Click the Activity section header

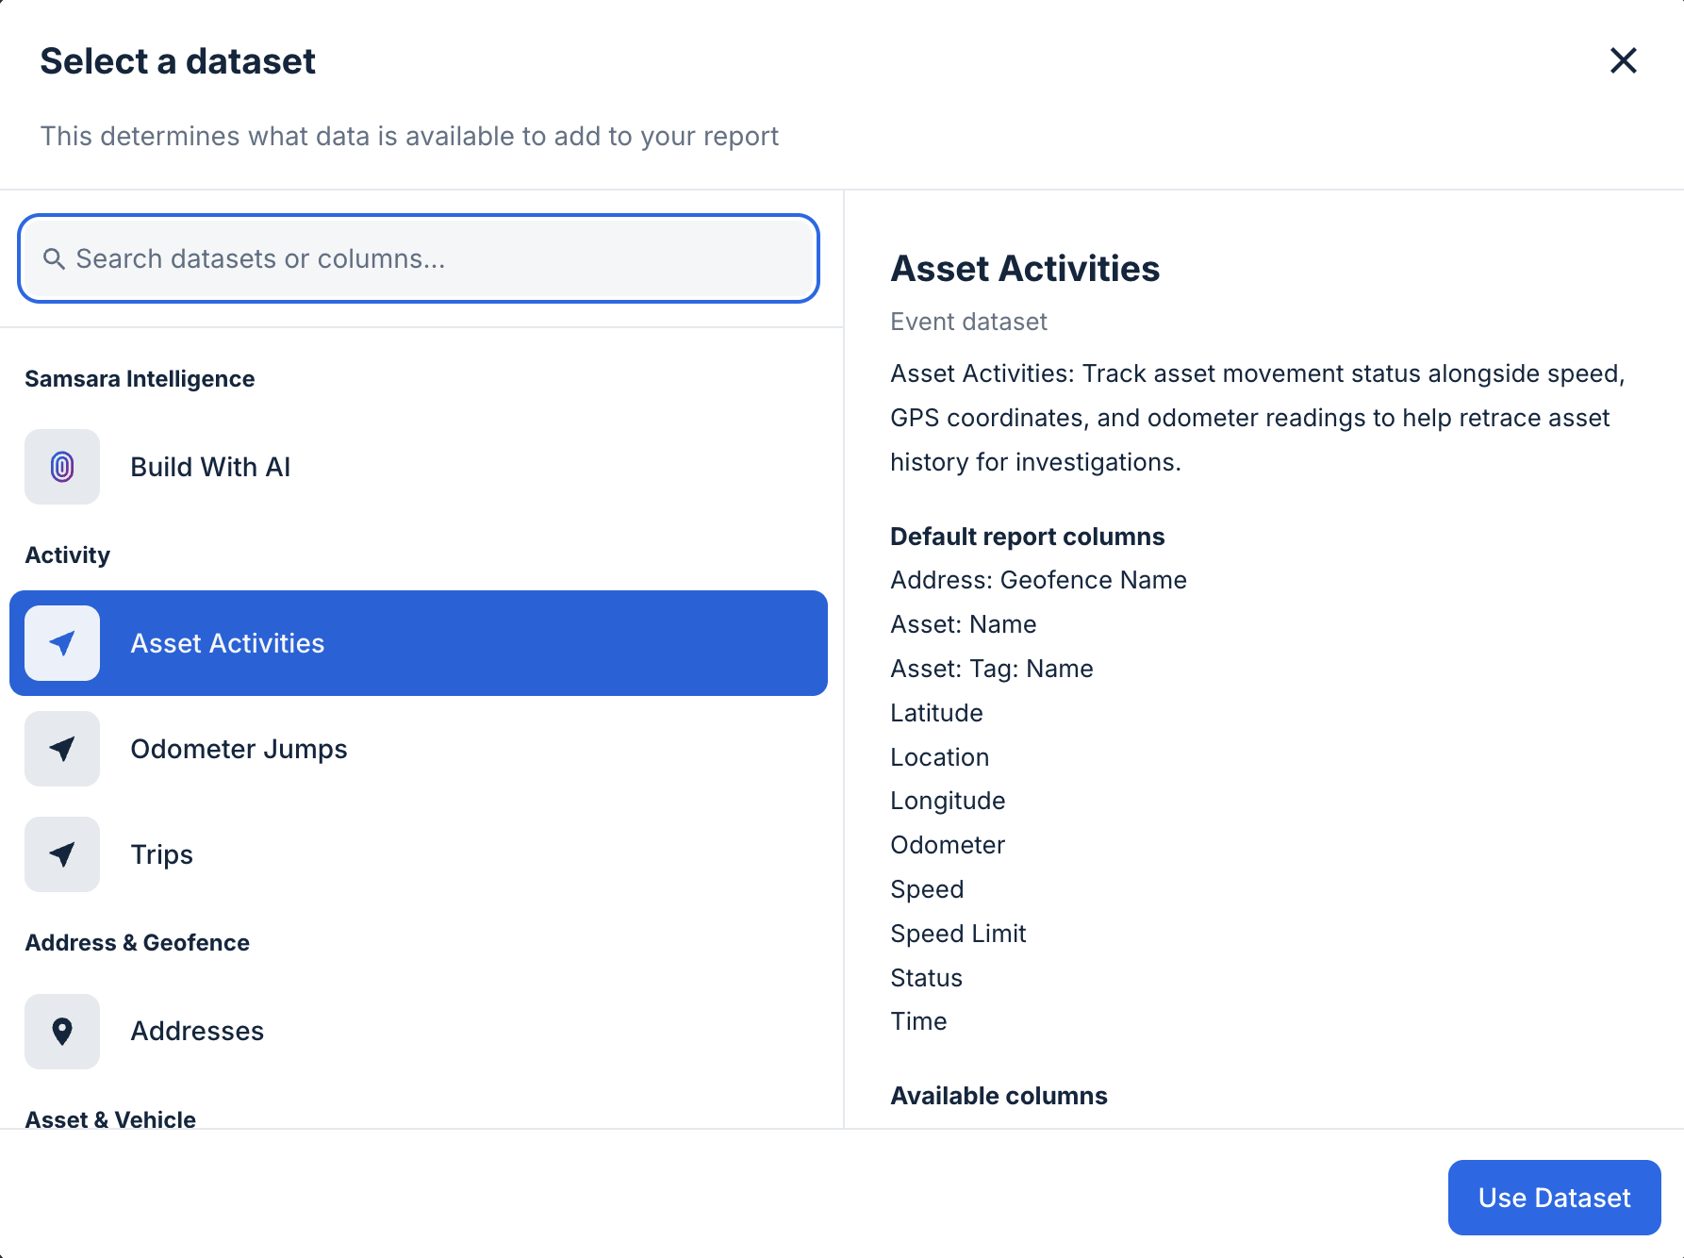[66, 555]
